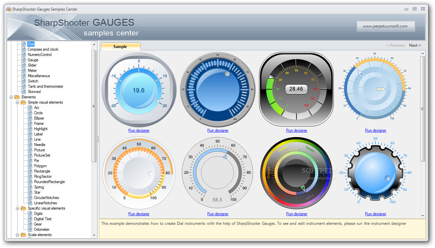
Task: Click the Scale elements folder icon
Action: 24,235
